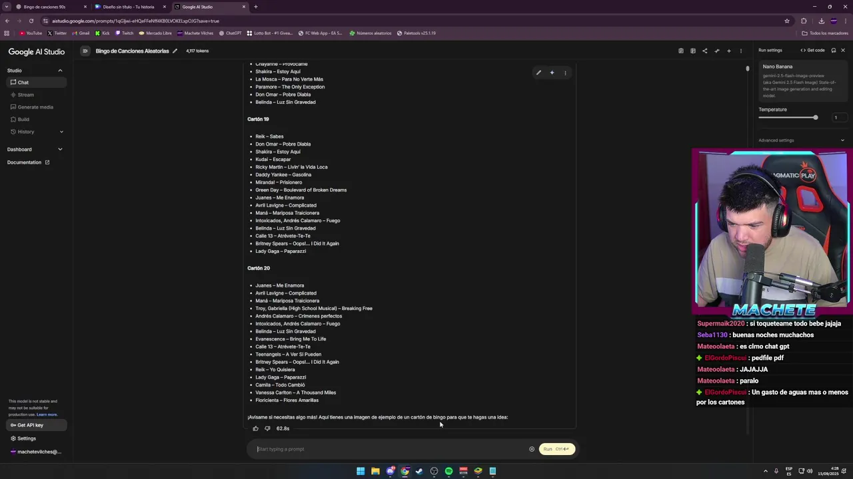Open a new browser tab
Image resolution: width=853 pixels, height=479 pixels.
[x=256, y=7]
